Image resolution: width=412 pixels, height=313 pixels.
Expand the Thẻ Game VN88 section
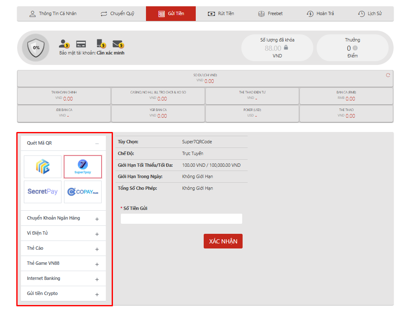pyautogui.click(x=63, y=264)
